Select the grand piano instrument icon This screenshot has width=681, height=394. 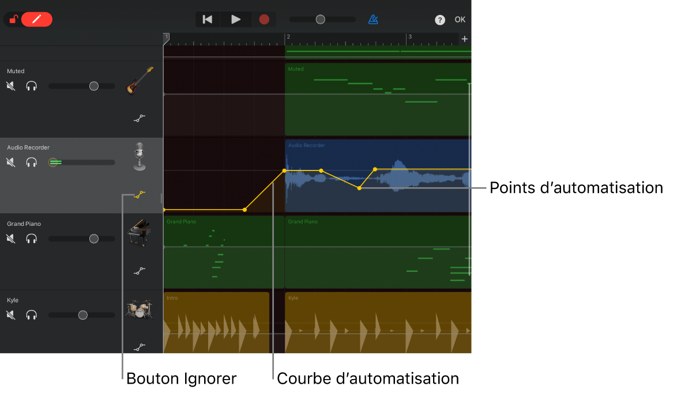(140, 233)
